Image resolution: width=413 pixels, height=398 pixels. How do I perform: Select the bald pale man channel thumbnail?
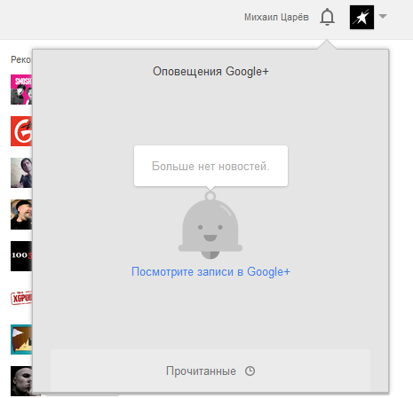click(x=21, y=381)
